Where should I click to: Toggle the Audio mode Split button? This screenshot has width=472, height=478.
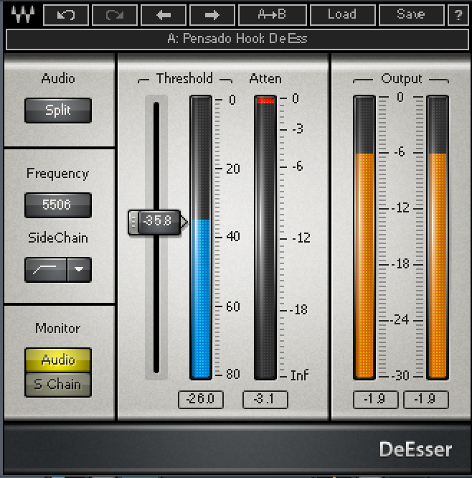tap(58, 111)
